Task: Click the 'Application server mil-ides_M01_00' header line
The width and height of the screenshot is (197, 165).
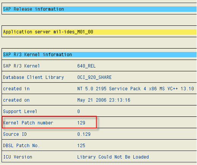Action: pos(48,32)
